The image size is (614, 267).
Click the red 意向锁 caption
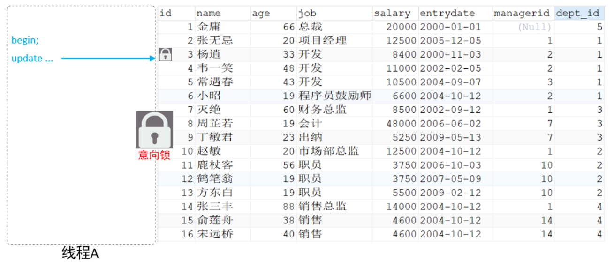(x=154, y=155)
